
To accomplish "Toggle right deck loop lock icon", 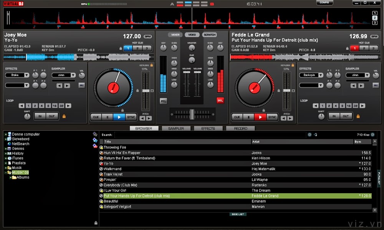I will pos(358,117).
